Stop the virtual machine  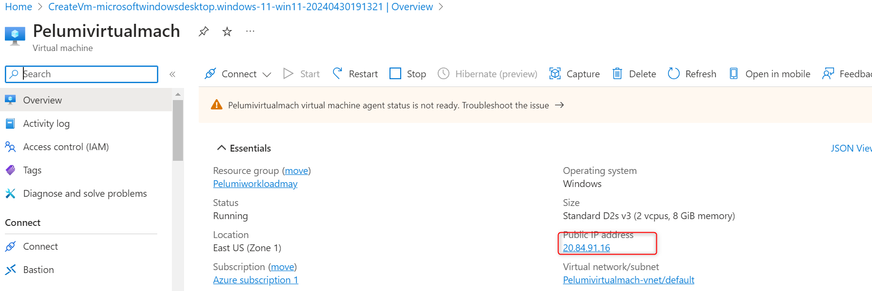coord(408,74)
